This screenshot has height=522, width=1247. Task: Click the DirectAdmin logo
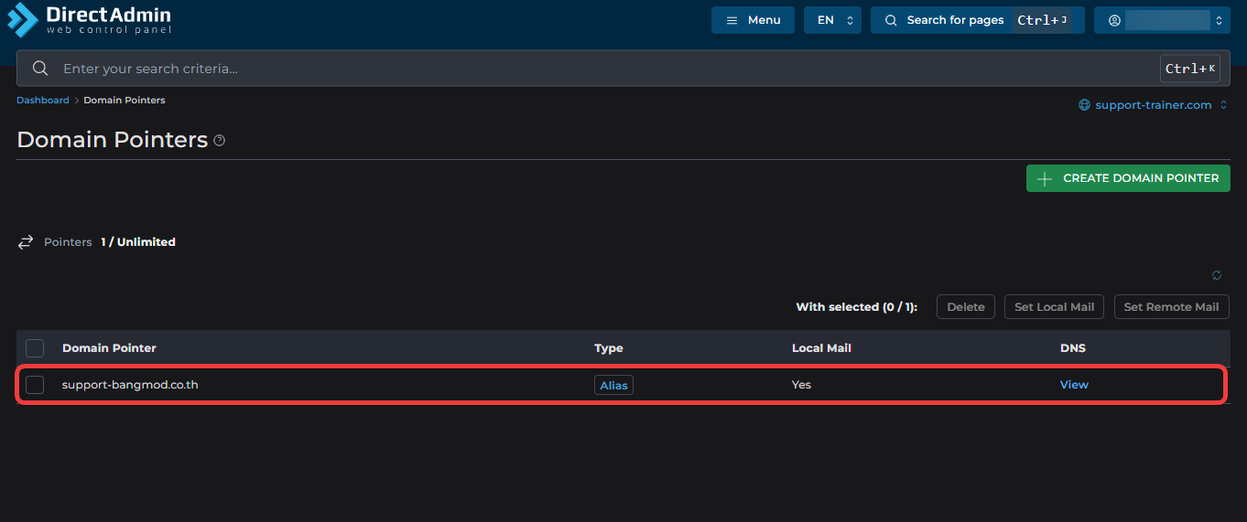89,19
